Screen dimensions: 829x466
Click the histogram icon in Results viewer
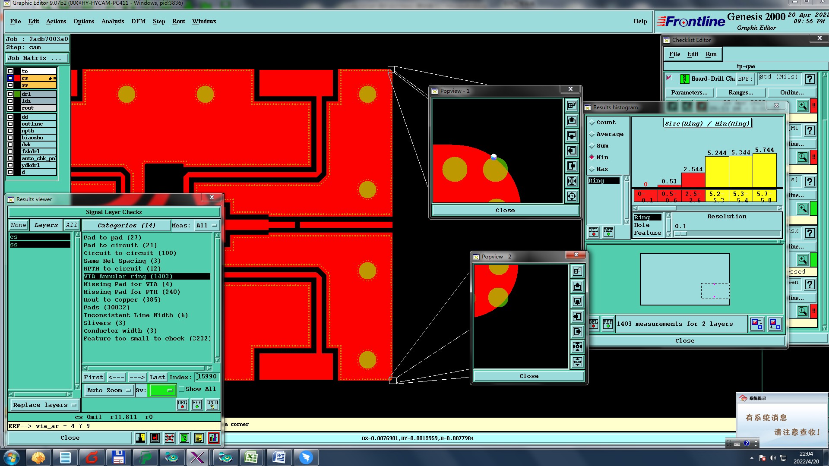point(213,438)
